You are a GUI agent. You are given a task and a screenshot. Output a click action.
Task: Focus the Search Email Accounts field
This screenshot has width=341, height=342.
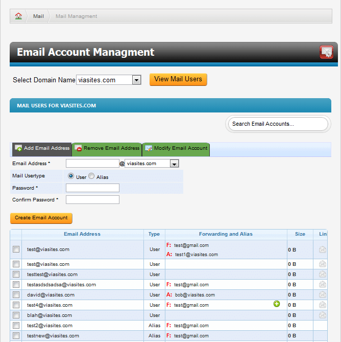(278, 124)
